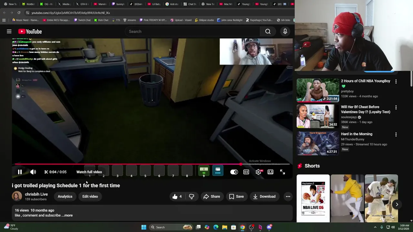The height and width of the screenshot is (232, 413).
Task: Open the player settings gear
Action: pyautogui.click(x=258, y=172)
